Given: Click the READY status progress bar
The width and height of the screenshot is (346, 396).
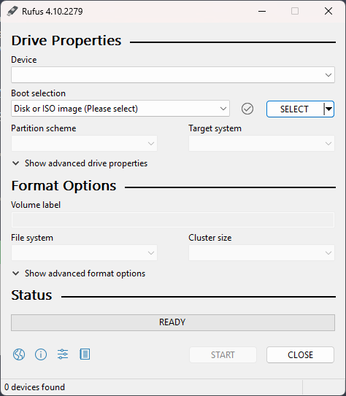Looking at the screenshot, I should (173, 322).
